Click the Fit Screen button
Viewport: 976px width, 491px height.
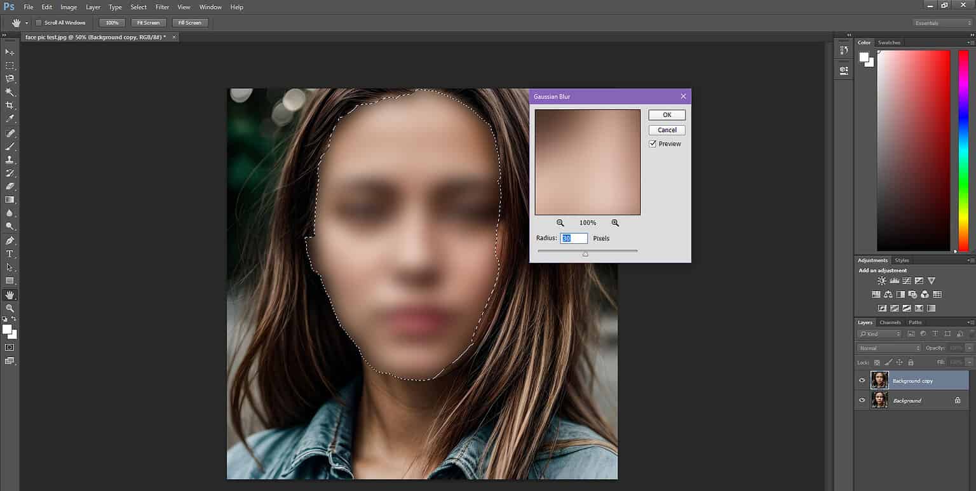[148, 22]
